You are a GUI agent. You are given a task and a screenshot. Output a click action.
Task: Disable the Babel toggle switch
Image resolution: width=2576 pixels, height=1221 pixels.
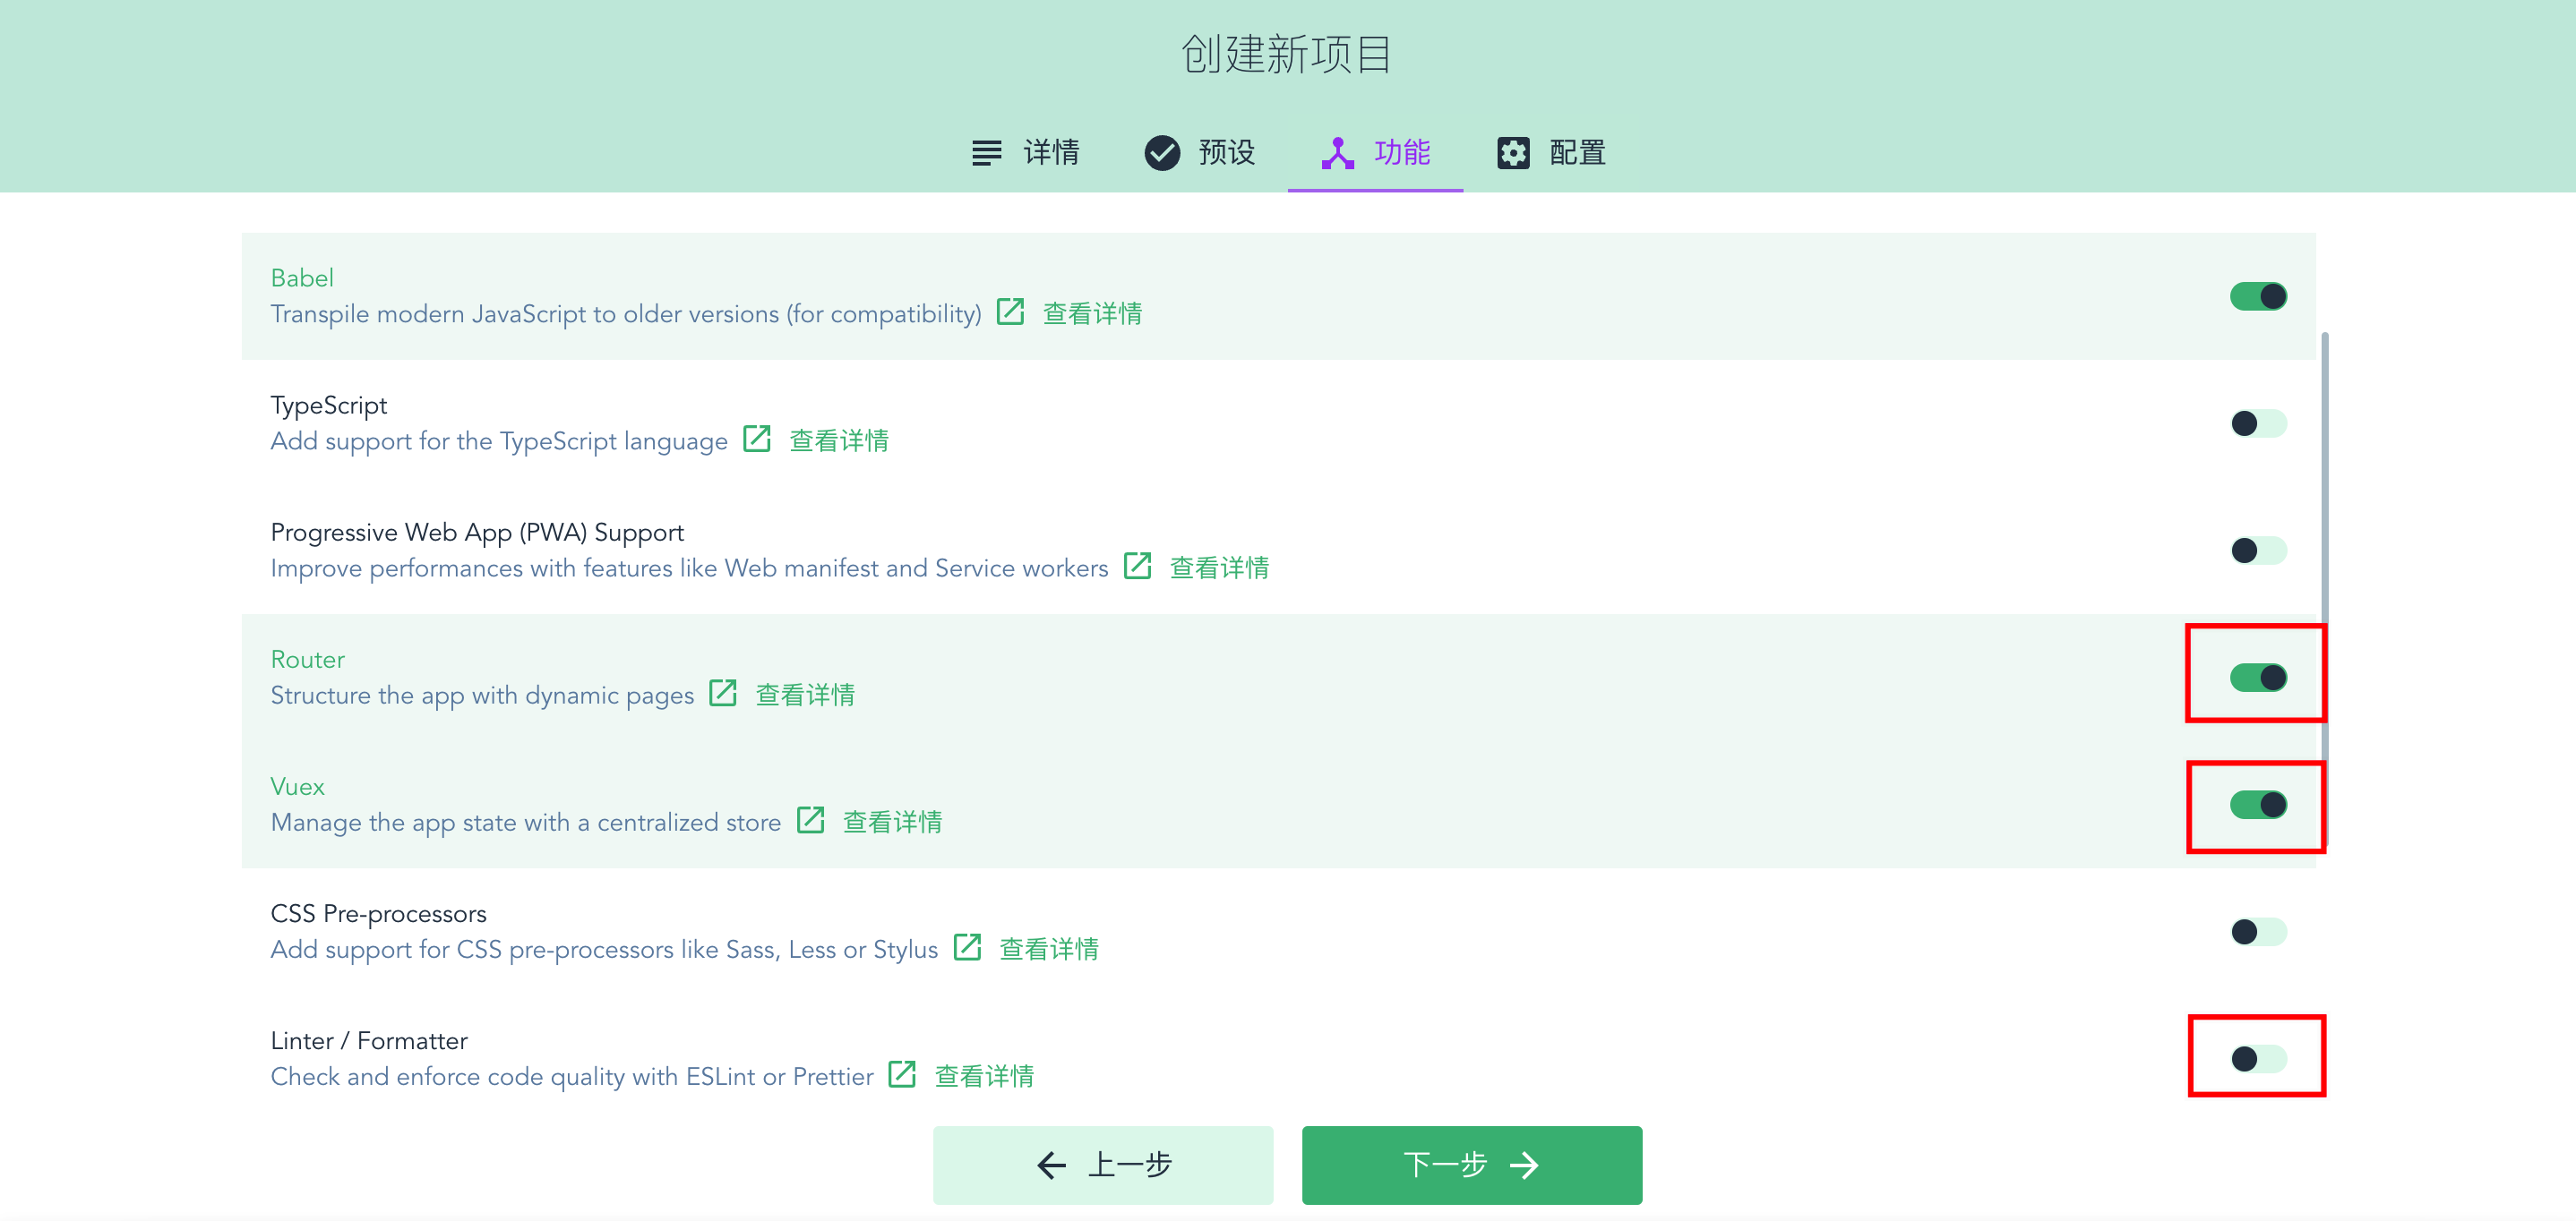(x=2257, y=297)
